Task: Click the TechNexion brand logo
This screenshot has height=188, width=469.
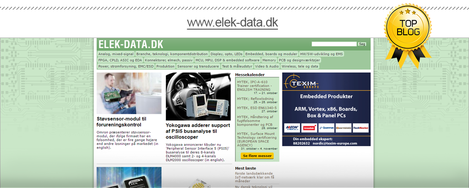Action: click(x=360, y=128)
